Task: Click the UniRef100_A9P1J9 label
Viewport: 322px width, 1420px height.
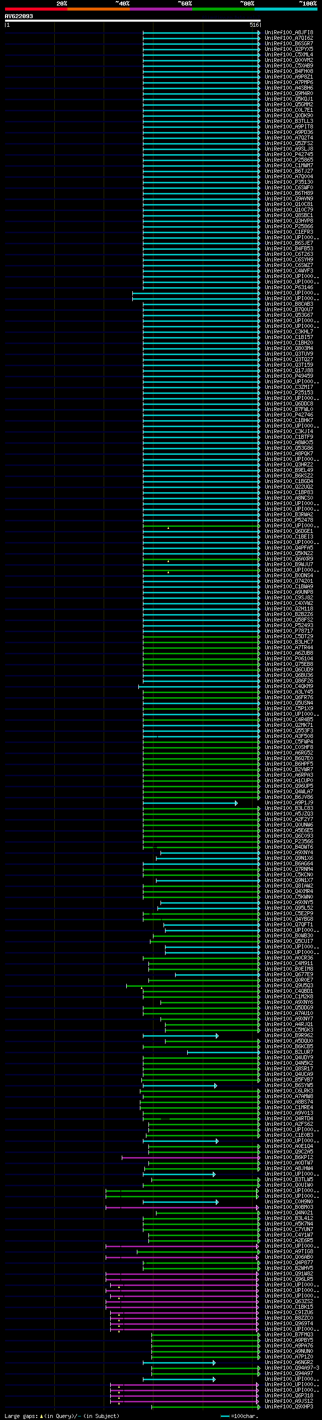Action: [289, 802]
